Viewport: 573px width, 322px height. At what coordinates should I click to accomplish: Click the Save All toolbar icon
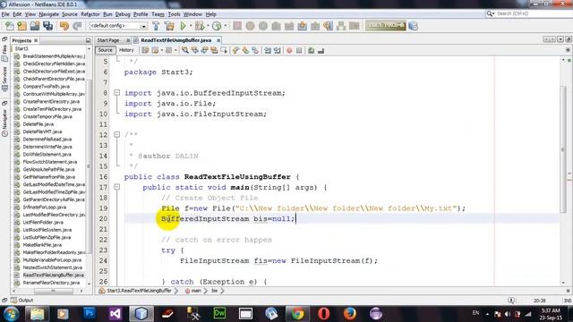click(x=47, y=26)
